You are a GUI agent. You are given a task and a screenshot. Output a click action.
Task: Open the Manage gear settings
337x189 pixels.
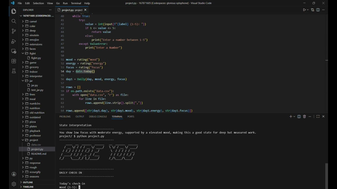14,184
